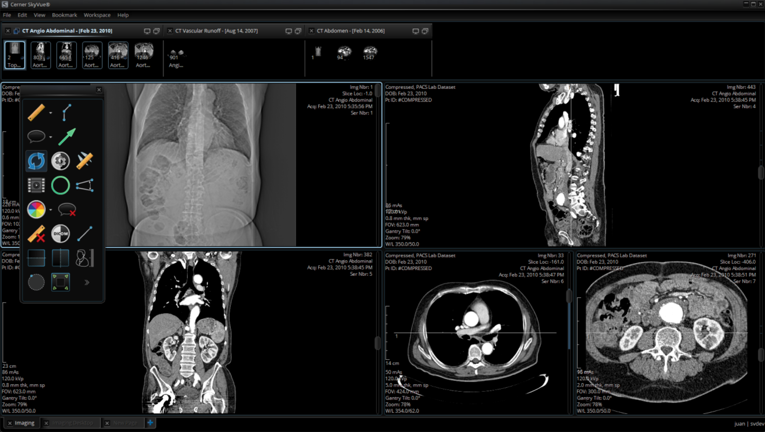Toggle the horizontal split view icon
This screenshot has height=432, width=765.
(x=36, y=258)
